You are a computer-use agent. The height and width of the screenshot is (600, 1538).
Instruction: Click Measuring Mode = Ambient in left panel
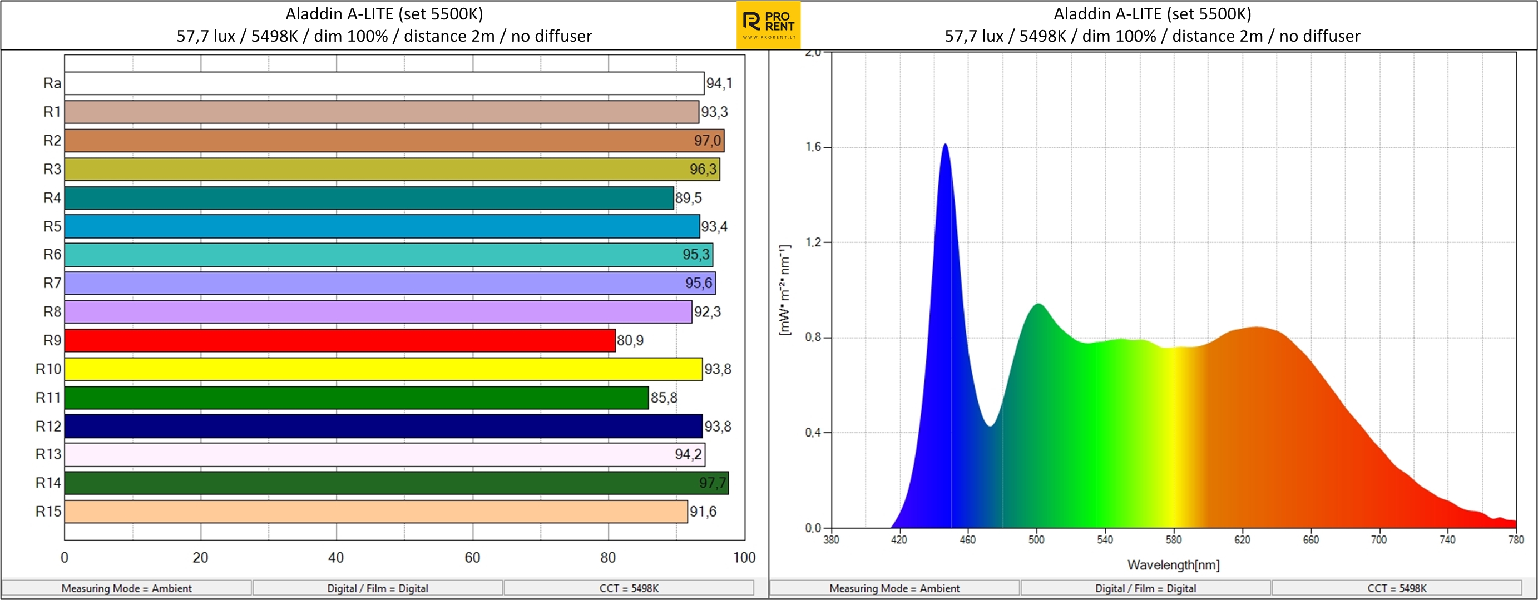click(x=127, y=589)
